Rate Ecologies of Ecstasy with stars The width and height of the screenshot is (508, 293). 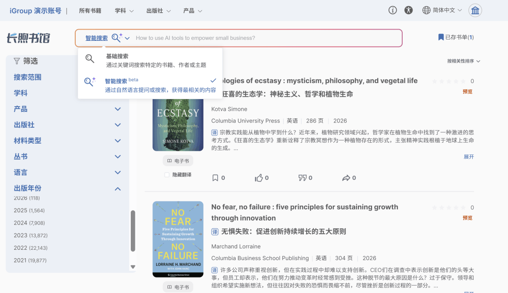[449, 81]
